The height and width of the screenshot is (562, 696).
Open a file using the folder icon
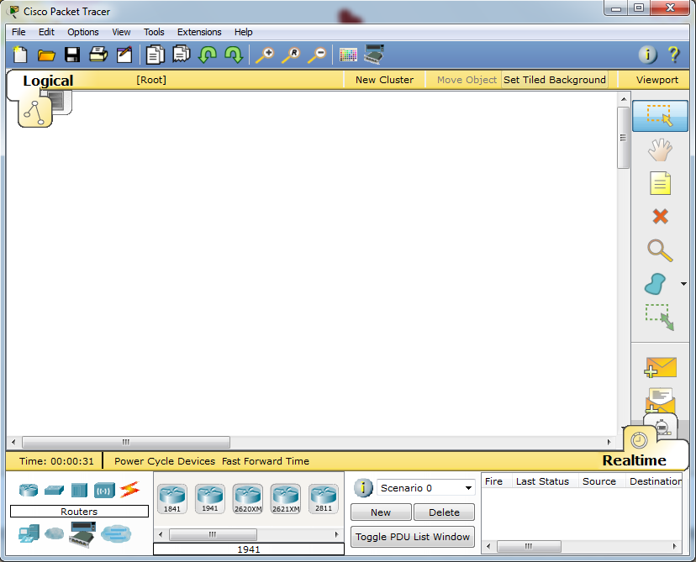[46, 55]
